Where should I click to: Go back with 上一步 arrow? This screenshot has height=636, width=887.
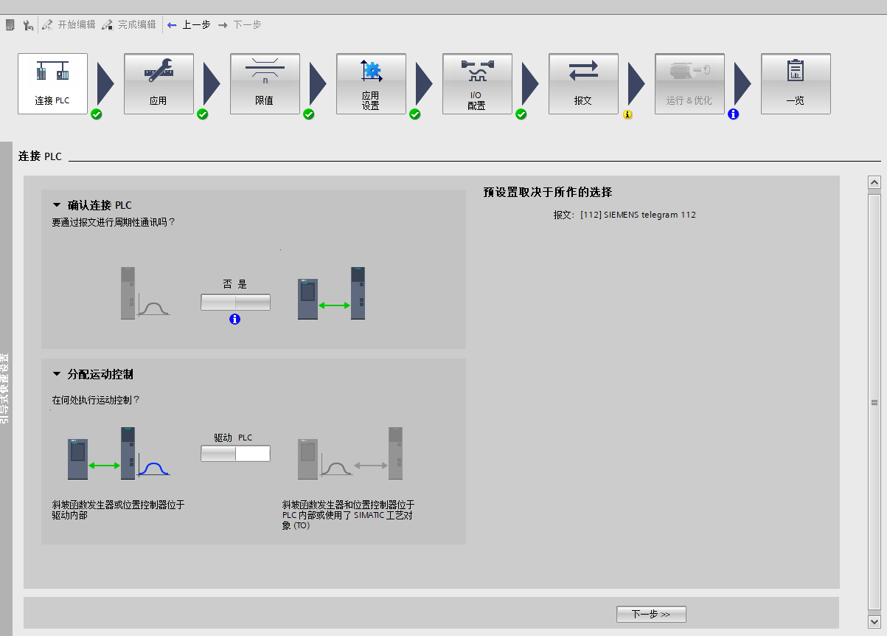[x=189, y=25]
